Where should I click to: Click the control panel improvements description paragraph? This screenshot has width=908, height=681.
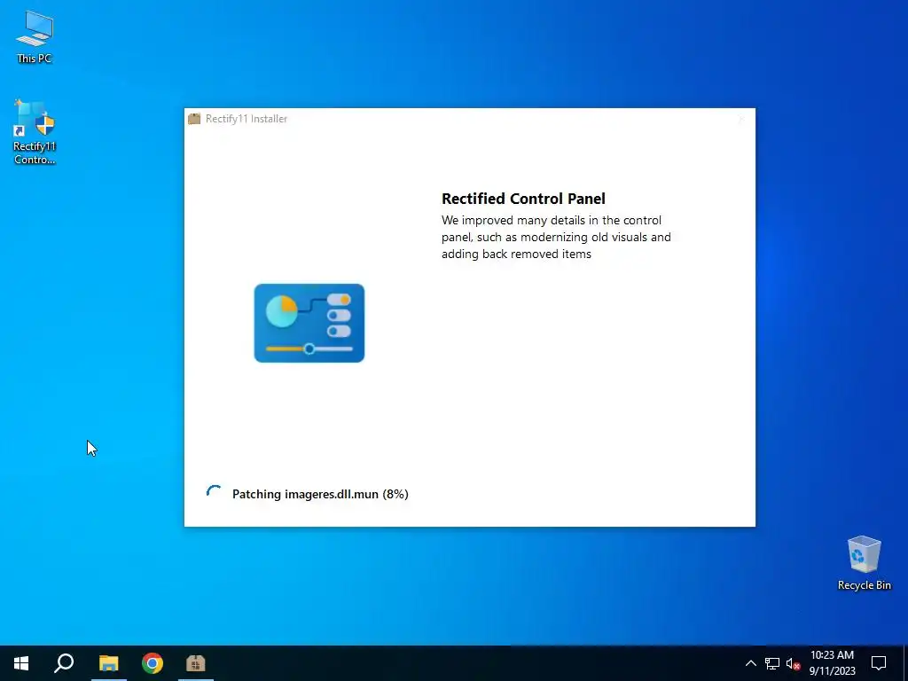(556, 237)
